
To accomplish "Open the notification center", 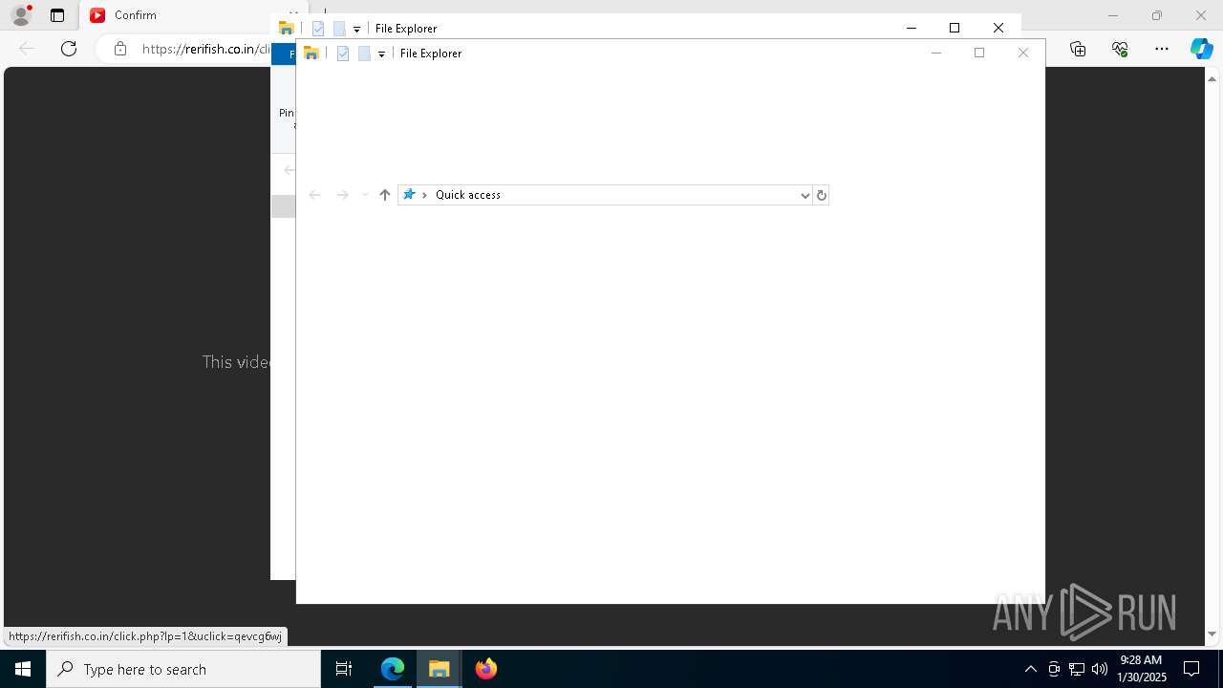I will [1191, 669].
